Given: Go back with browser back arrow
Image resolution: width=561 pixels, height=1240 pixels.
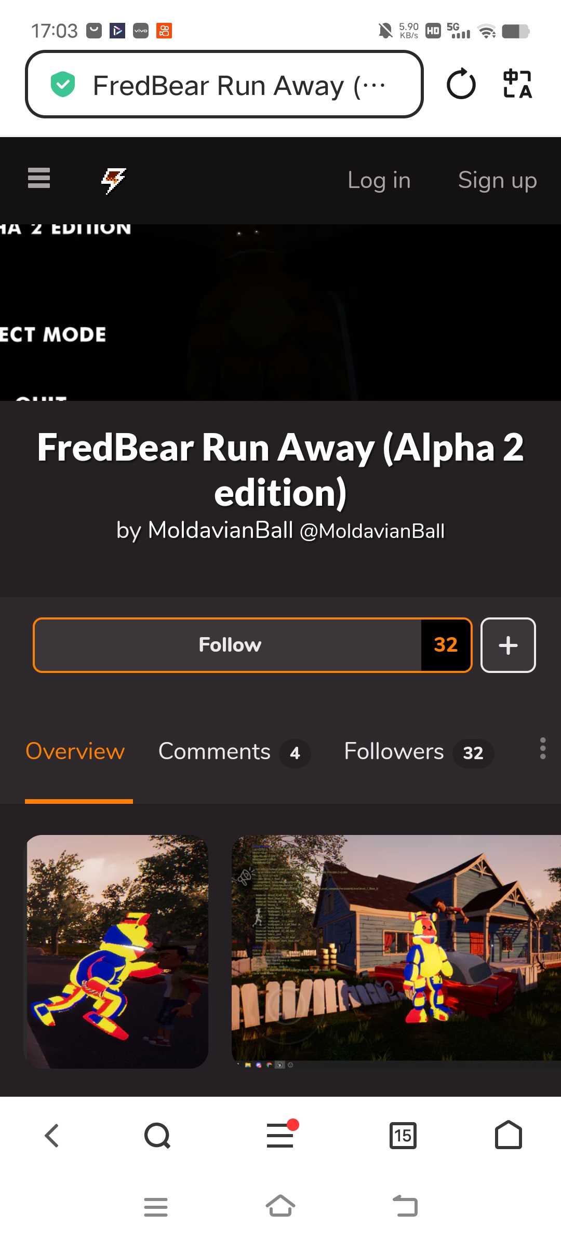Looking at the screenshot, I should click(52, 1136).
